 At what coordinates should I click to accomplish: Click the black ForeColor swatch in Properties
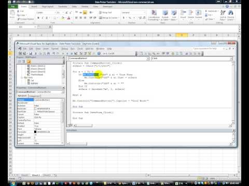tap(35, 132)
